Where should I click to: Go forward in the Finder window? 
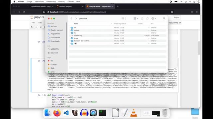(76, 19)
